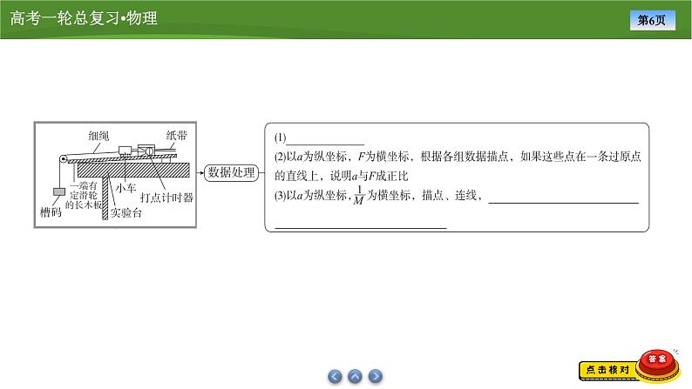Click the next slide arrow button
The width and height of the screenshot is (692, 389).
point(375,376)
